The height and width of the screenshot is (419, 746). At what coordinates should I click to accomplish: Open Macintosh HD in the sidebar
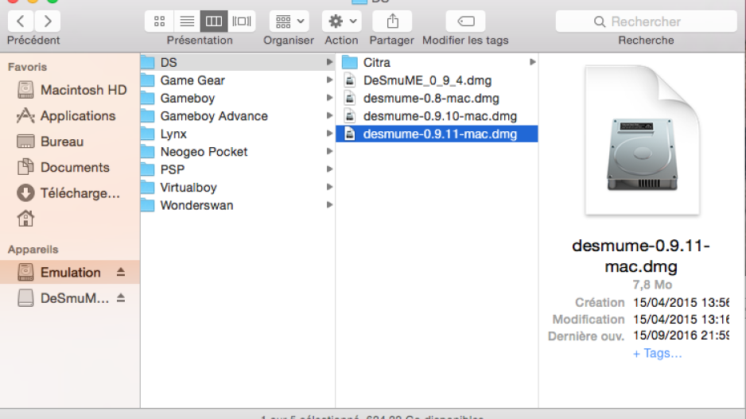pyautogui.click(x=72, y=90)
